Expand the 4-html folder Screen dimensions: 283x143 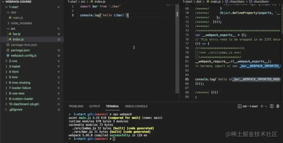click(x=6, y=72)
